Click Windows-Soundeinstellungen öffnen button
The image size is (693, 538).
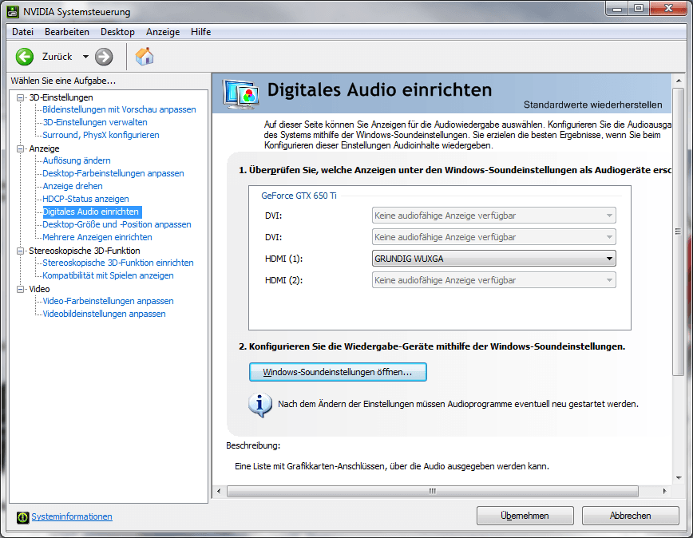[x=338, y=372]
